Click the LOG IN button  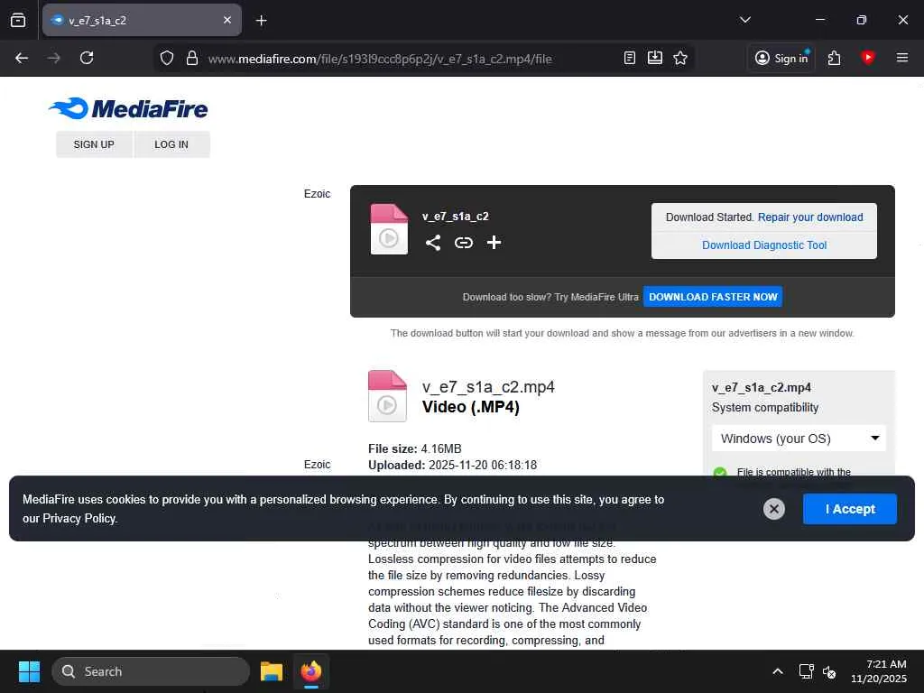171,144
